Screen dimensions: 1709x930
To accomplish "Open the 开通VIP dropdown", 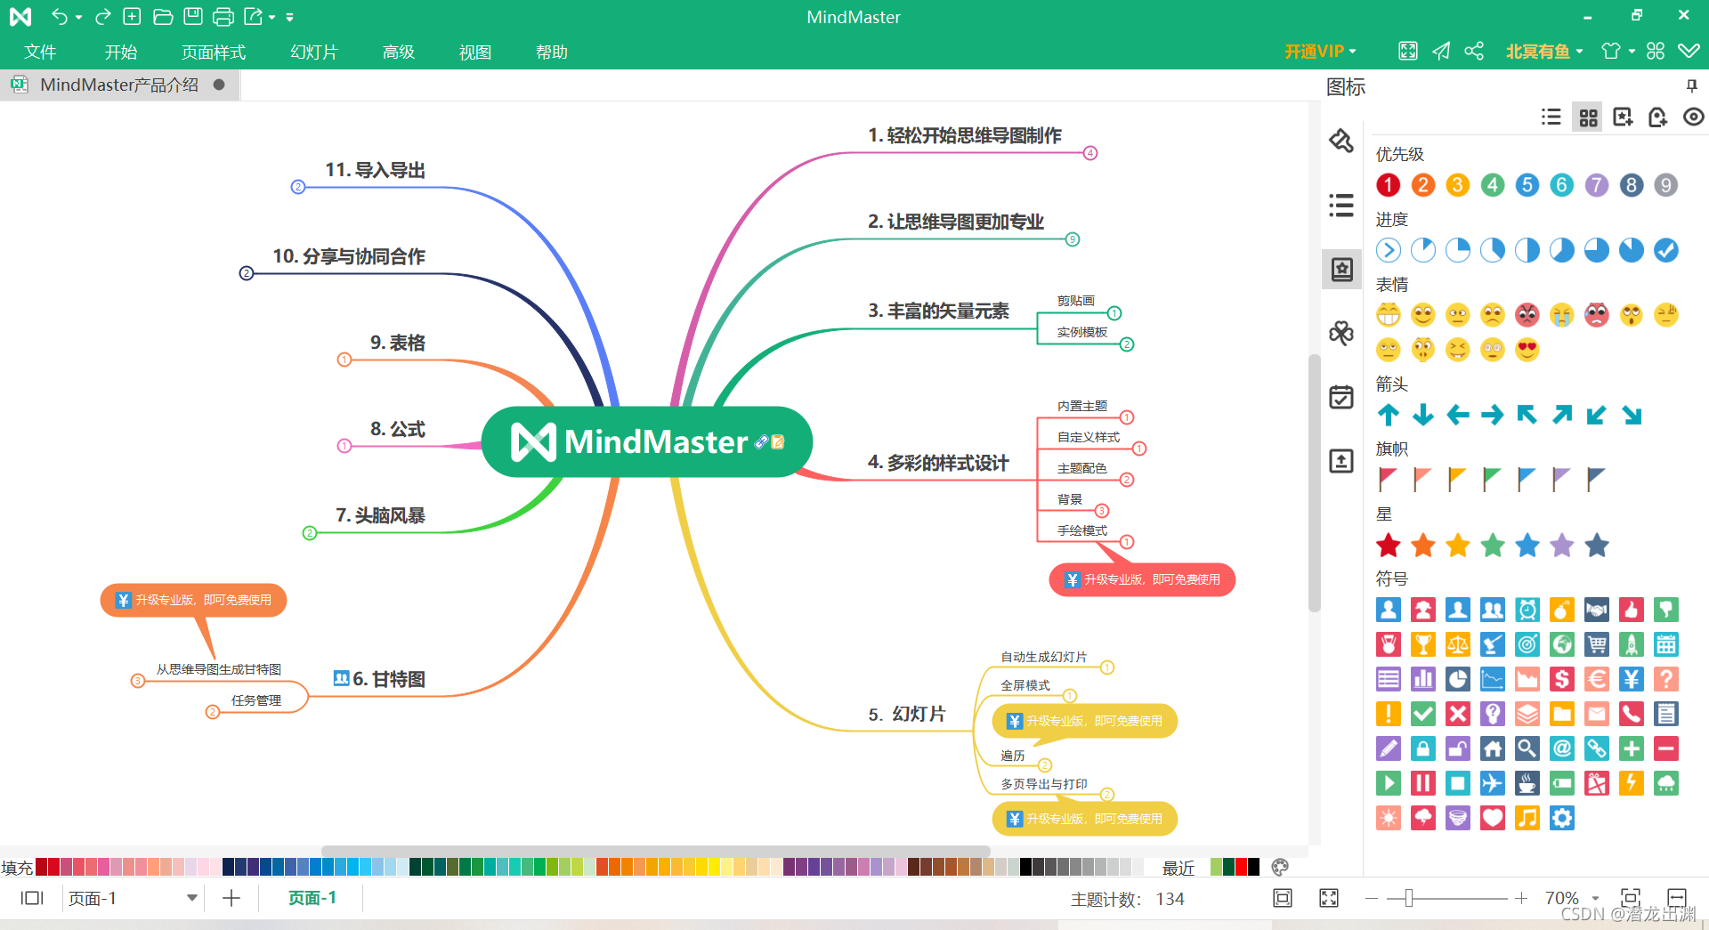I will pyautogui.click(x=1320, y=52).
